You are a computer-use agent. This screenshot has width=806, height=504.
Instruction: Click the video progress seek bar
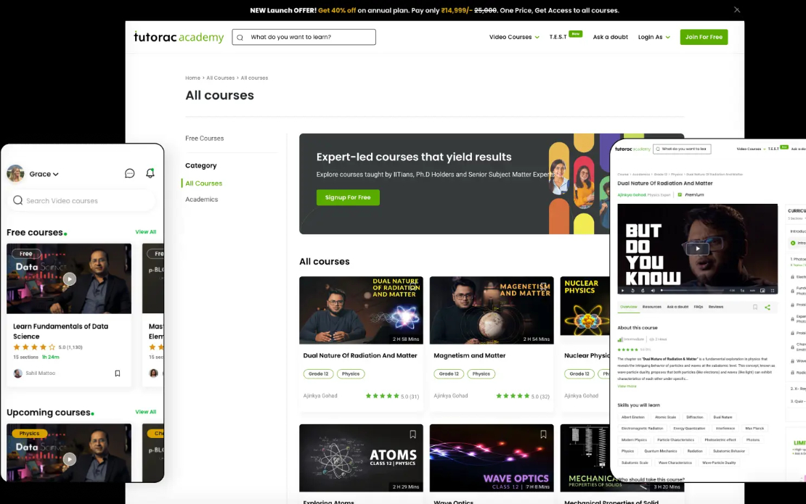(x=692, y=291)
